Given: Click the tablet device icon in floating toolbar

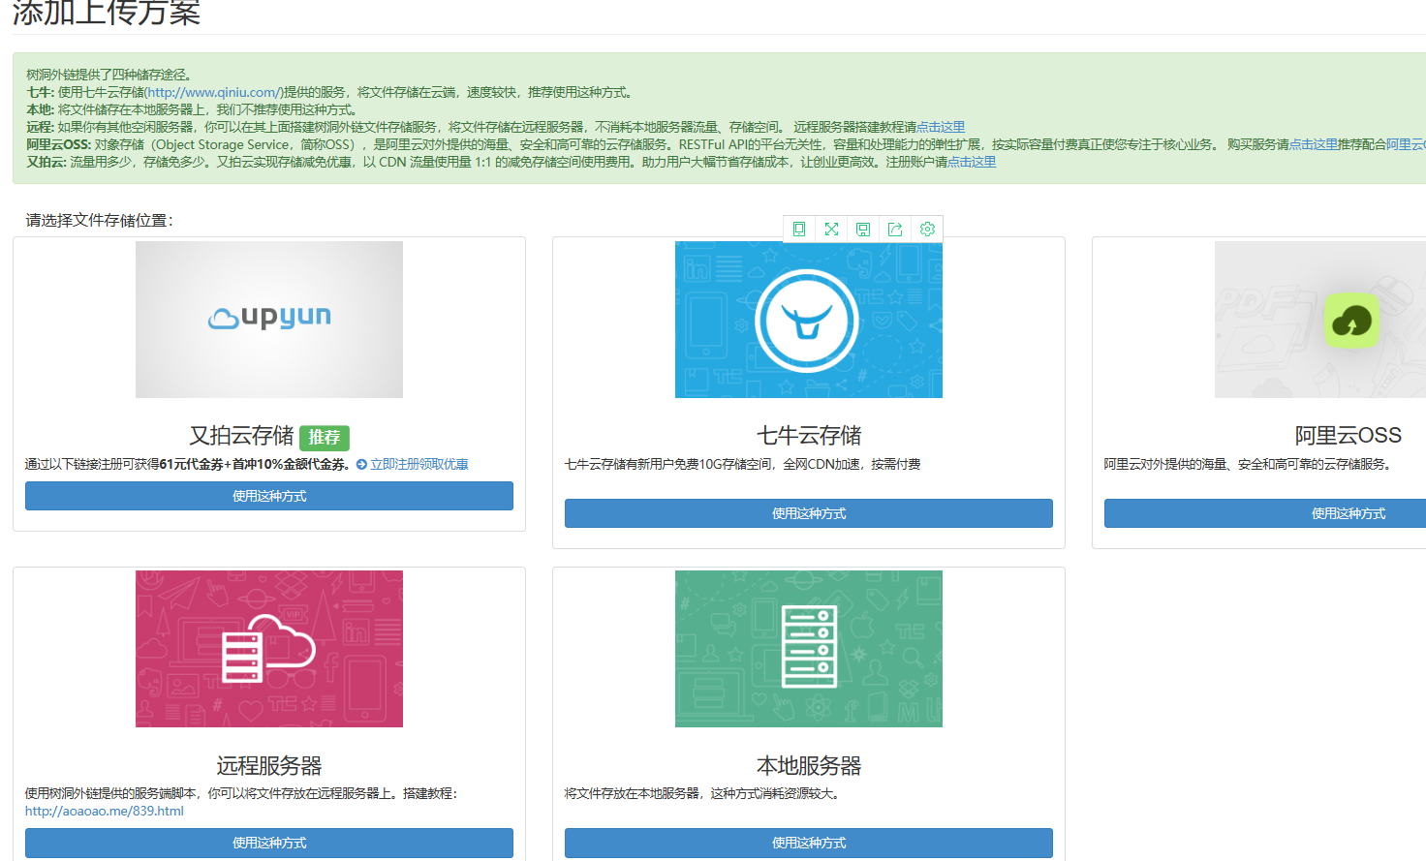Looking at the screenshot, I should [799, 230].
